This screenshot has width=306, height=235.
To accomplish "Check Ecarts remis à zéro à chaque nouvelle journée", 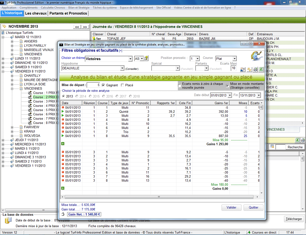I will click(x=179, y=86).
